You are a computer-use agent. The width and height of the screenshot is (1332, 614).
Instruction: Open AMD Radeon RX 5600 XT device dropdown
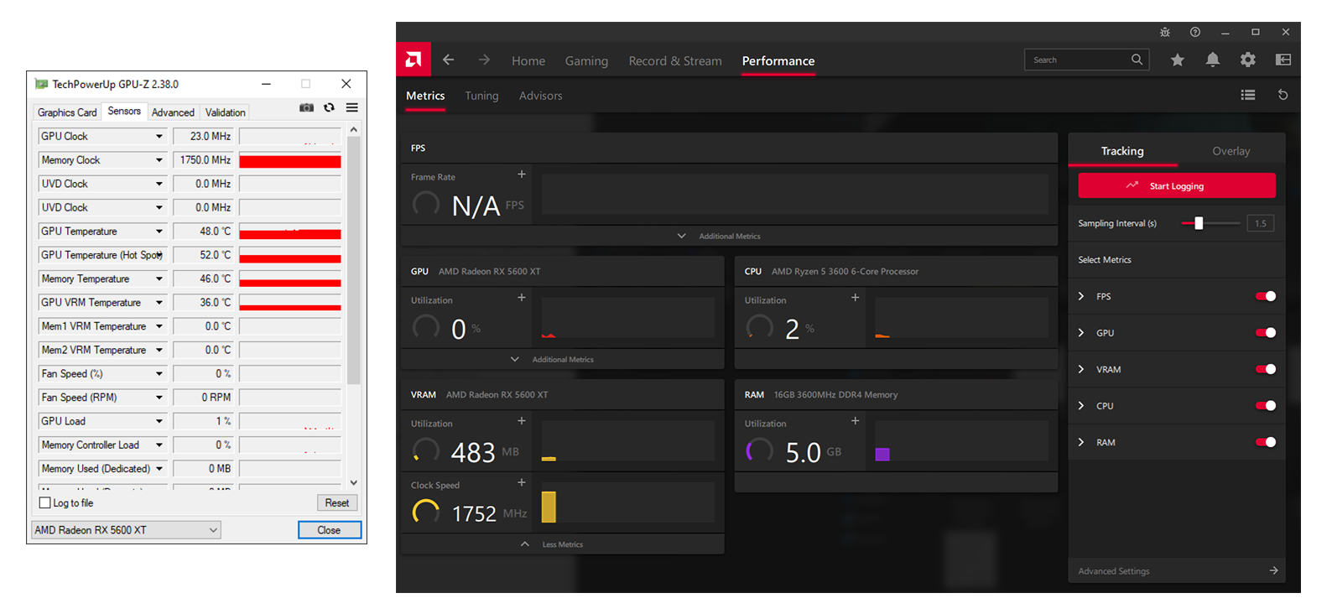coord(126,530)
